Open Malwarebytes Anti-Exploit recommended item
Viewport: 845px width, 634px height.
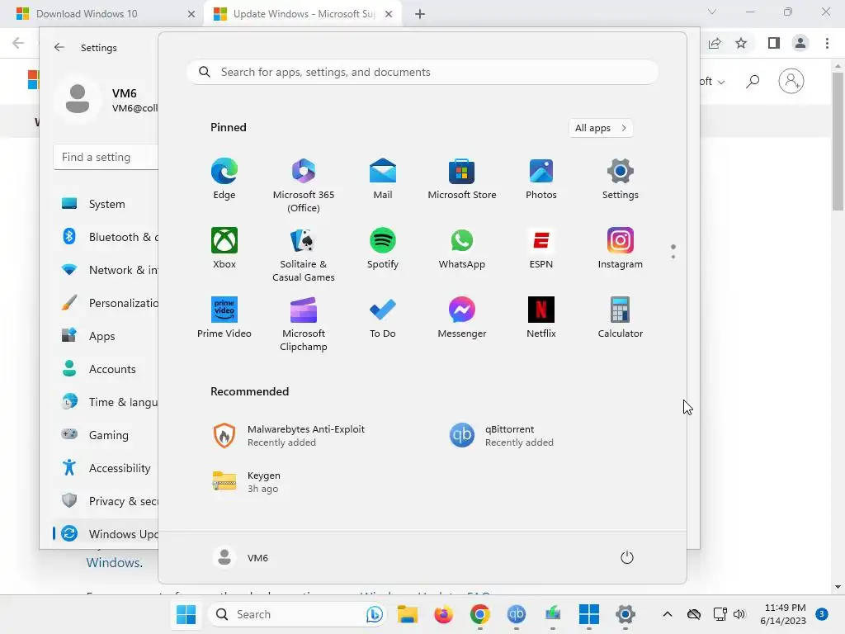(290, 436)
